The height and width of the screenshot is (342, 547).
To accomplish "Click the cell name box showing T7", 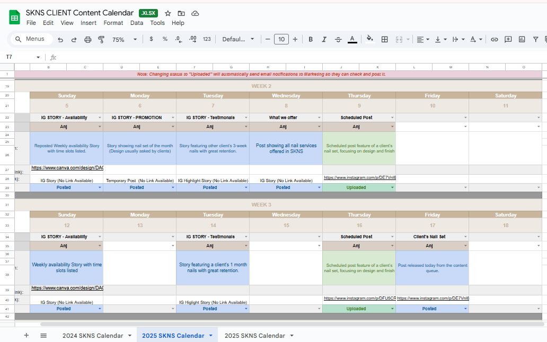I will click(x=21, y=57).
